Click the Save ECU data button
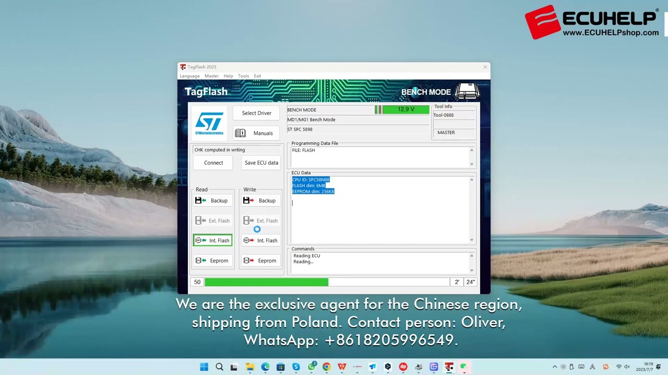 coord(261,163)
